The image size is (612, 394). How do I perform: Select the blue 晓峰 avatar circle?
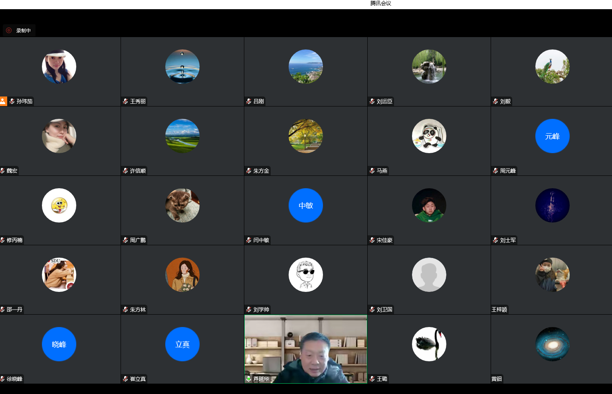click(59, 344)
